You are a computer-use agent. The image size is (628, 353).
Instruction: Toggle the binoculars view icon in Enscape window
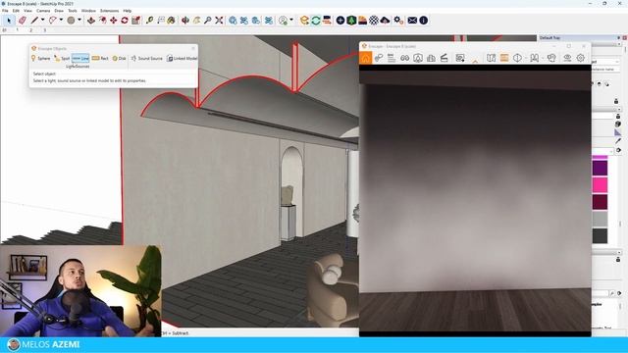405,58
